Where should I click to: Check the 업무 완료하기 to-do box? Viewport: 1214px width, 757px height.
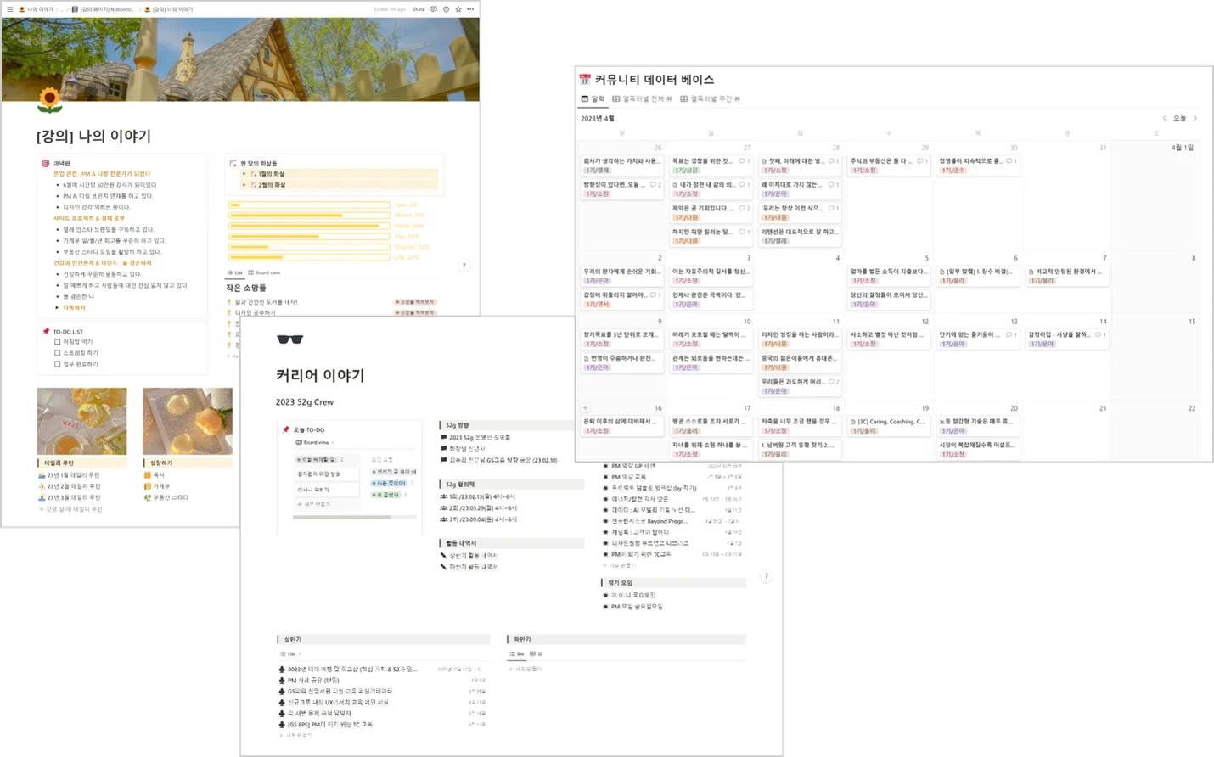pyautogui.click(x=58, y=364)
